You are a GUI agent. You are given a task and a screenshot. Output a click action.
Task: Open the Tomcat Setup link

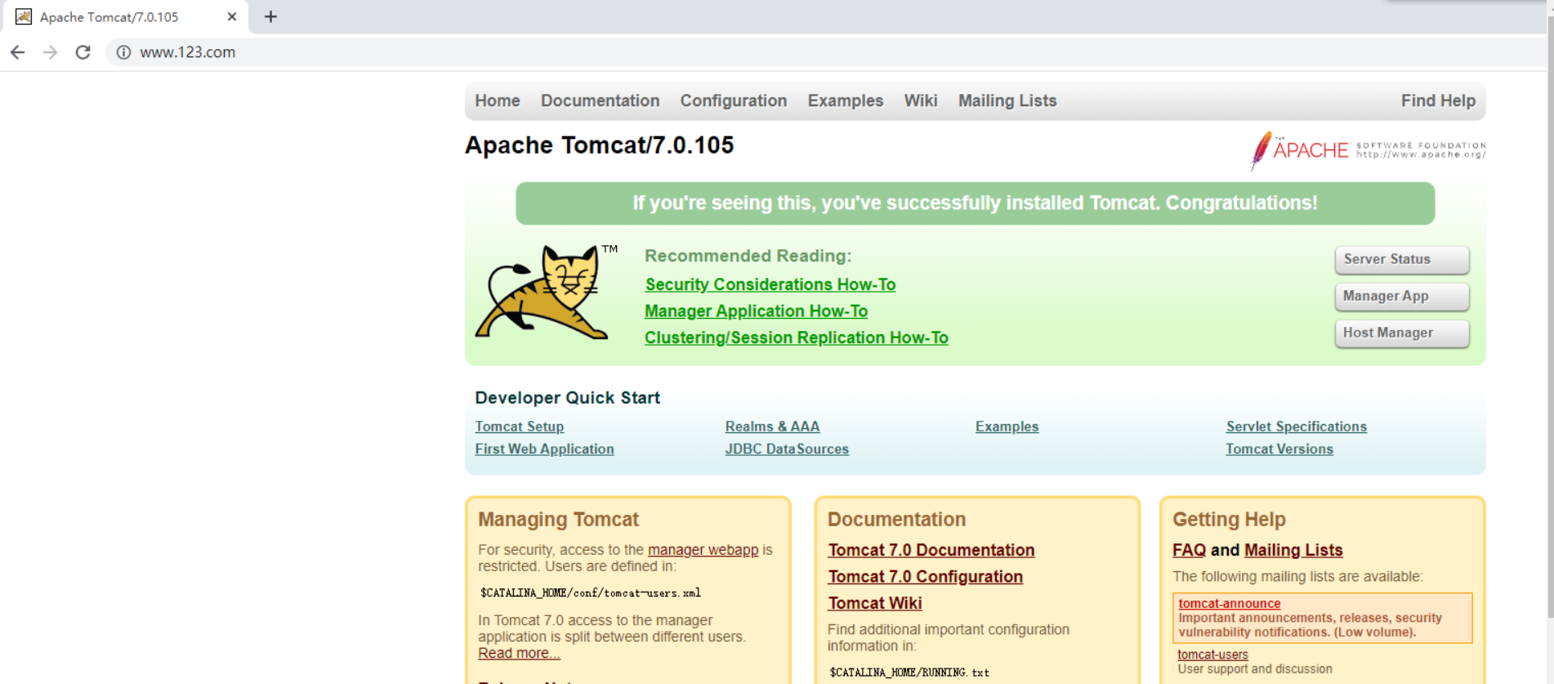point(520,427)
